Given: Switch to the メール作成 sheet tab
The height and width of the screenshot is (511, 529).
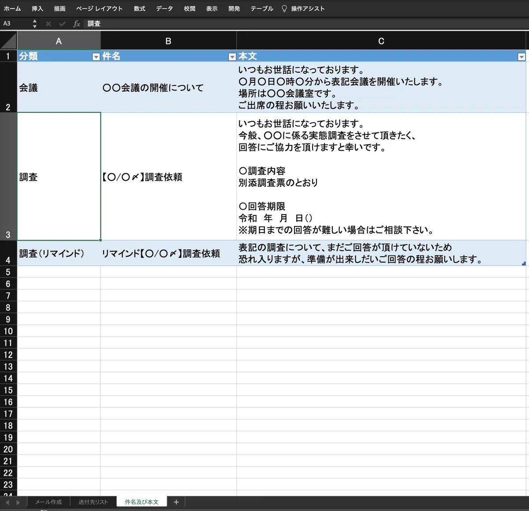Looking at the screenshot, I should (x=48, y=502).
